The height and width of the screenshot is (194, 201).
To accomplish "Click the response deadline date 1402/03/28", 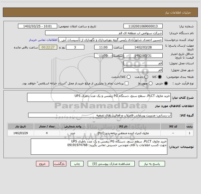I will (143, 47).
